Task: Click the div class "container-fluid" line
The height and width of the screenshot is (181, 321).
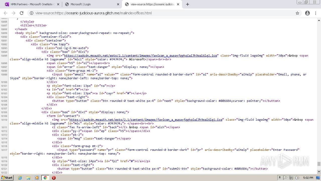Action: (x=46, y=37)
